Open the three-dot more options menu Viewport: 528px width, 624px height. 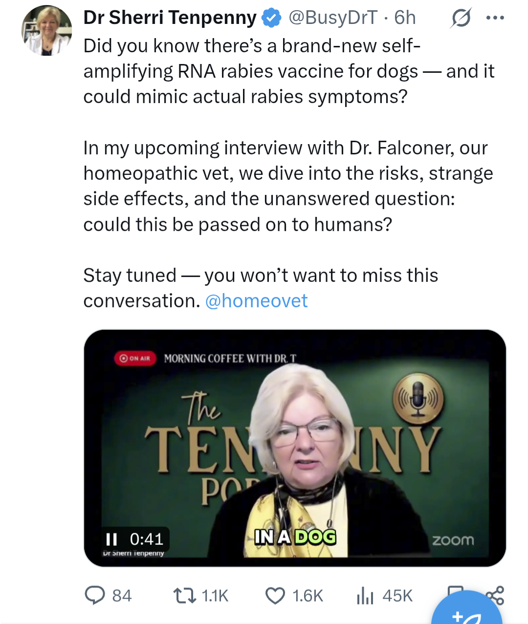click(x=495, y=18)
